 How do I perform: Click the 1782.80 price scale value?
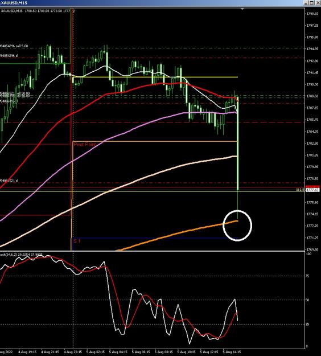312,144
